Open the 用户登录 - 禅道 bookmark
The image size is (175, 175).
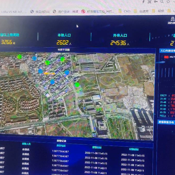coord(66,11)
